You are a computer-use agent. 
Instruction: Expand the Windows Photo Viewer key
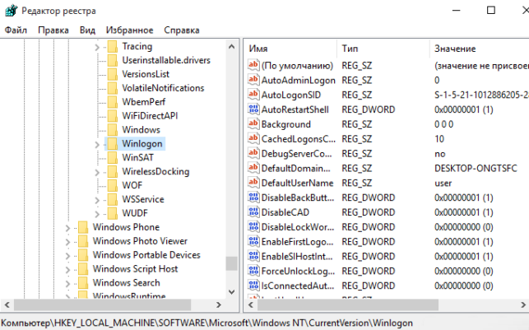pyautogui.click(x=67, y=242)
